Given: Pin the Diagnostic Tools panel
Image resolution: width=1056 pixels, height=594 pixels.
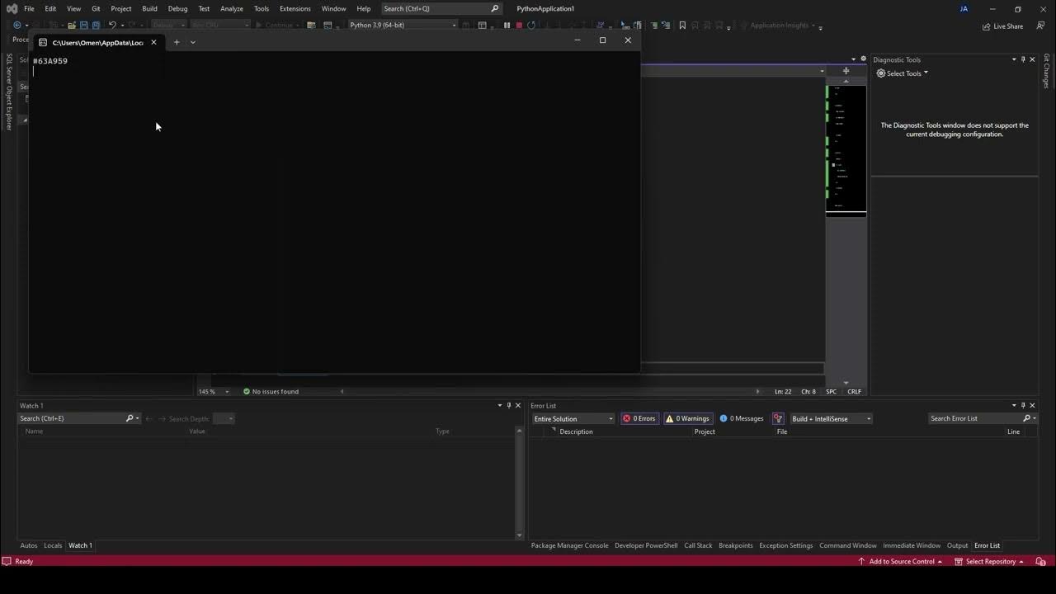Looking at the screenshot, I should click(1023, 59).
